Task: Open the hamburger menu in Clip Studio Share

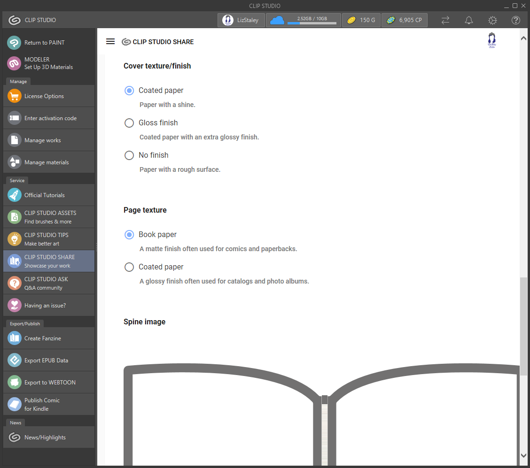Action: tap(110, 41)
